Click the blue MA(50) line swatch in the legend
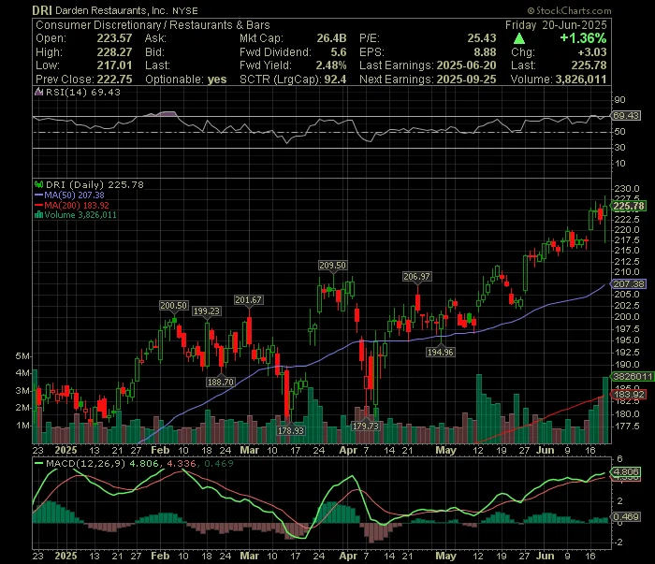 (x=39, y=195)
